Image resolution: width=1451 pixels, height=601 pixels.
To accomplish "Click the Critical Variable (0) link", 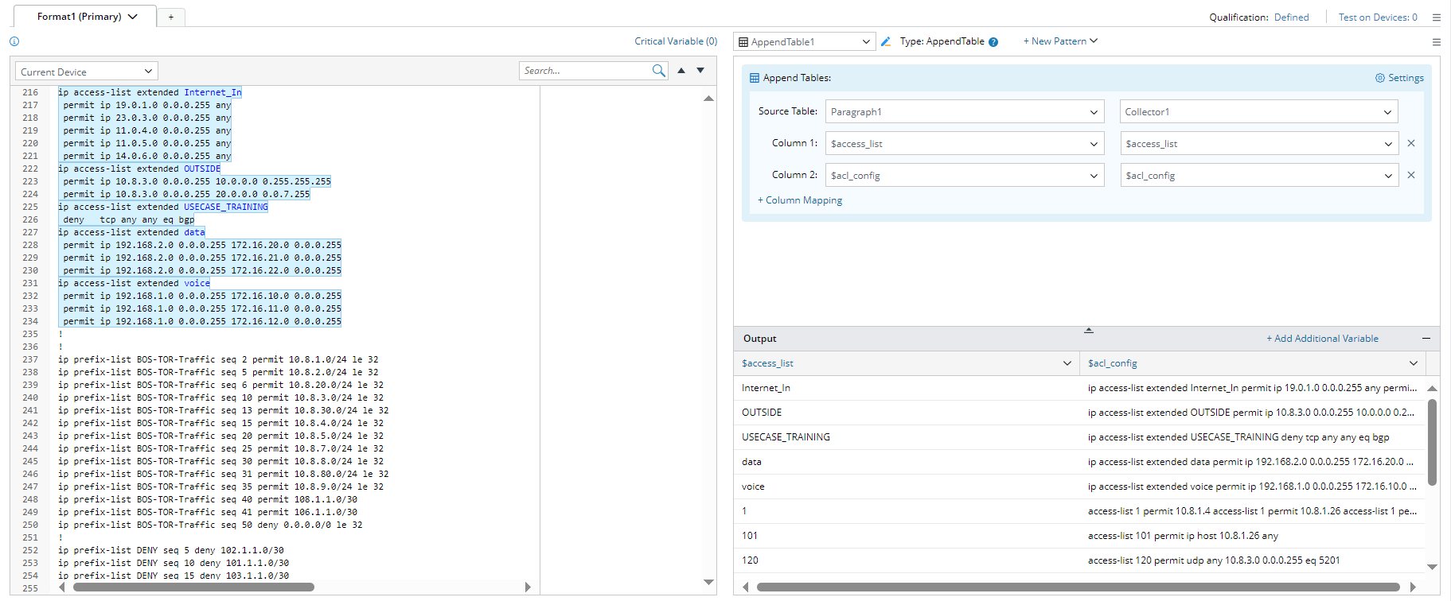I will (676, 41).
